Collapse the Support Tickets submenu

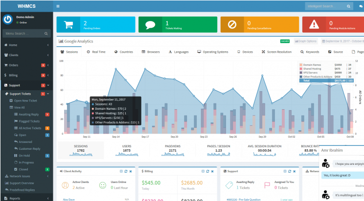(26, 94)
